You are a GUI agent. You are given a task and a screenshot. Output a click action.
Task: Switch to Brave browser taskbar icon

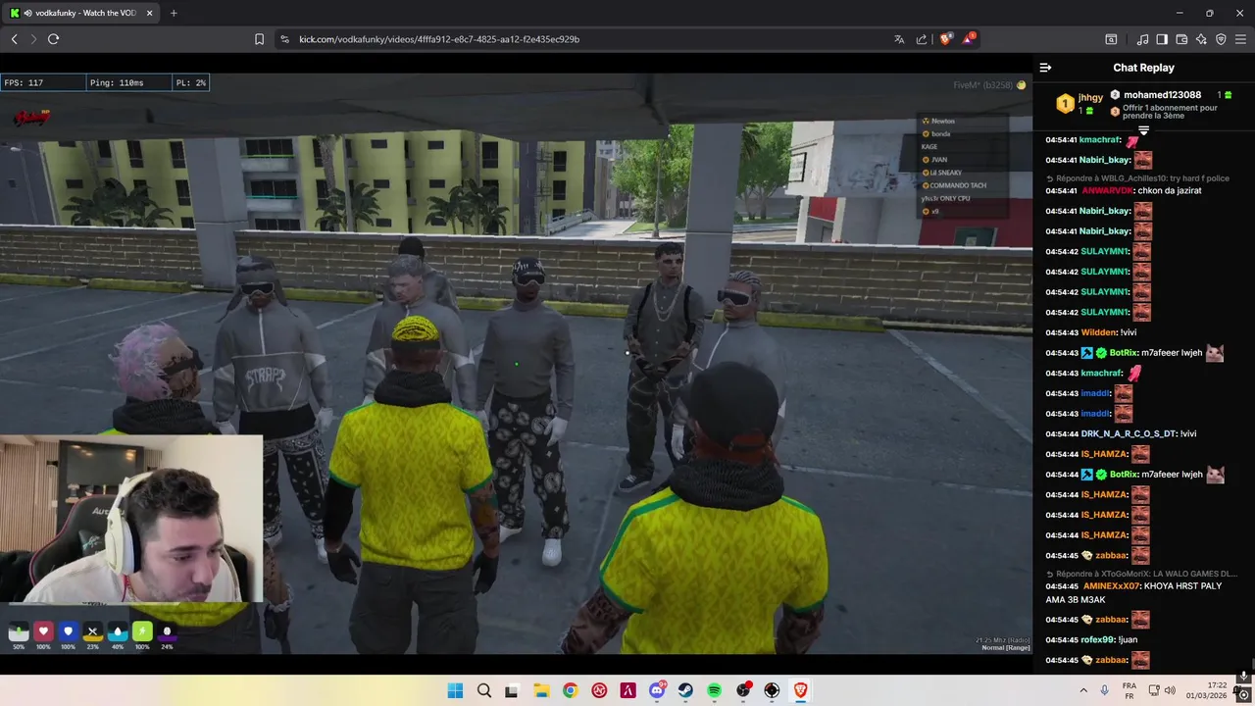pos(800,690)
